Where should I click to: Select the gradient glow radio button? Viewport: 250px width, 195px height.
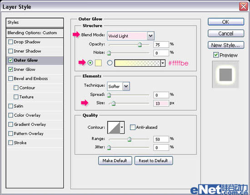110,63
